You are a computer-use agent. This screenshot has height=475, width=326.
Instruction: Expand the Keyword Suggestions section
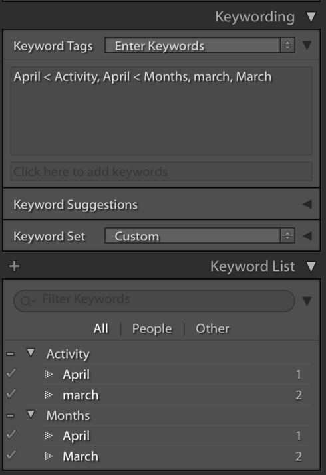coord(307,204)
